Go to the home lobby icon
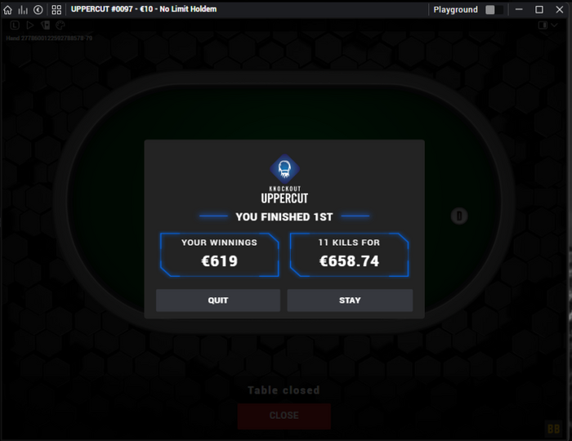 tap(7, 10)
